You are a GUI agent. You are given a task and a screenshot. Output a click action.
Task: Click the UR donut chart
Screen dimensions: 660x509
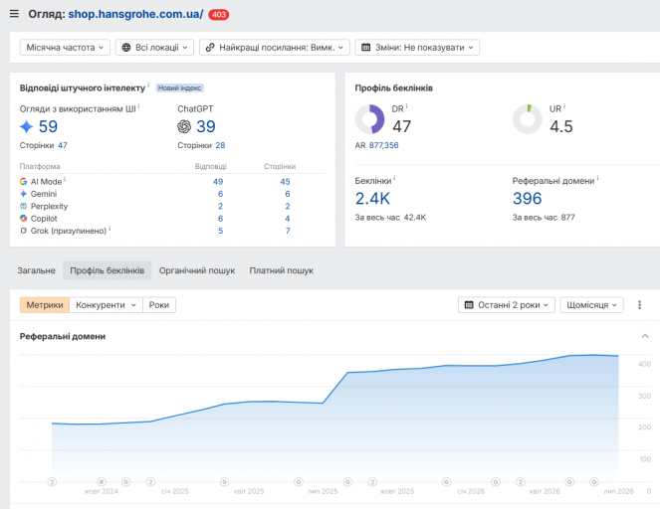[528, 119]
